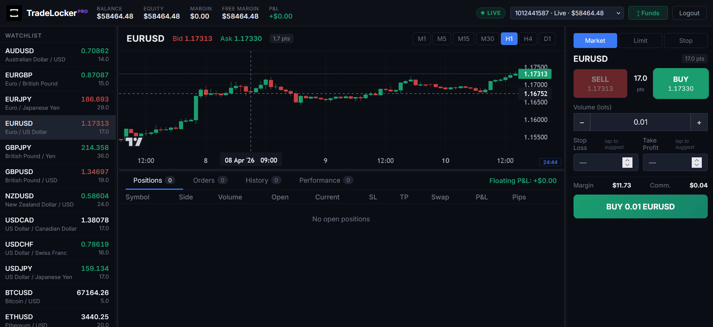Click the Comm. $0.04 value
This screenshot has width=713, height=327.
698,185
